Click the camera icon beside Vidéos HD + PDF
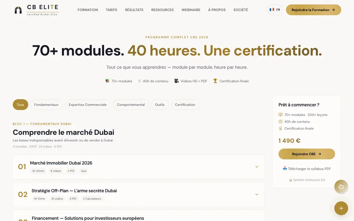This screenshot has width=354, height=221. click(x=176, y=81)
